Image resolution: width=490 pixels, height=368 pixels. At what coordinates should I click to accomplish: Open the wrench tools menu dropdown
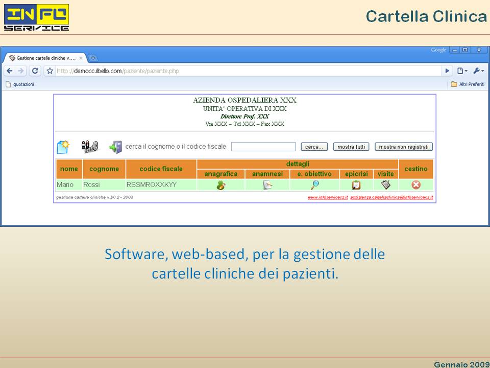click(x=478, y=71)
